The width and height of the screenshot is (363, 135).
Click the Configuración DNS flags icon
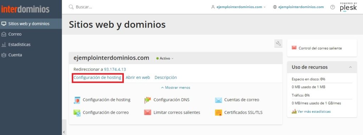(147, 100)
